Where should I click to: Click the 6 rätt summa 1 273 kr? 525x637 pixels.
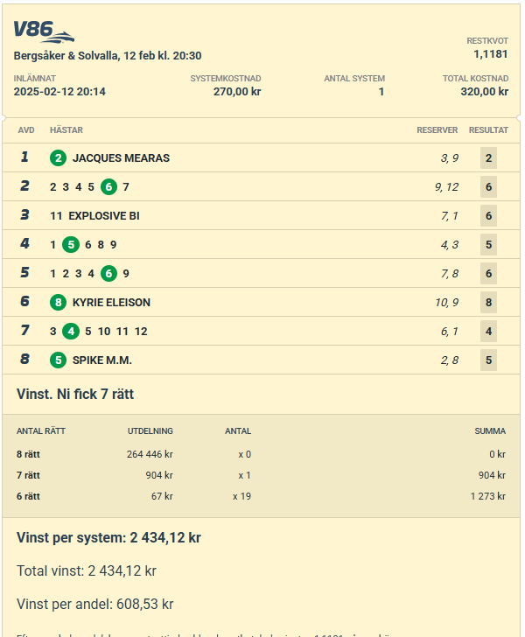(x=488, y=496)
